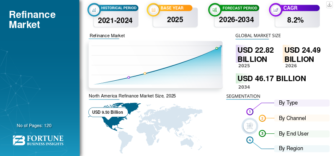
Task: Open the By Region segment
Action: click(301, 148)
